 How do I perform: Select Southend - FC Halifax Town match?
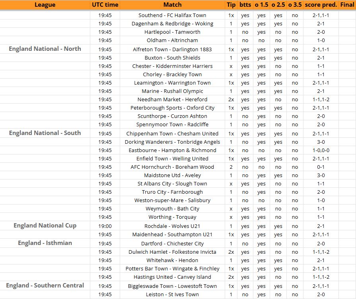pyautogui.click(x=172, y=15)
